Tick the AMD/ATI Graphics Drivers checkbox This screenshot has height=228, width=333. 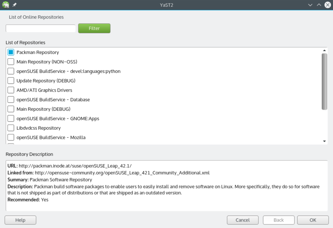pyautogui.click(x=11, y=90)
